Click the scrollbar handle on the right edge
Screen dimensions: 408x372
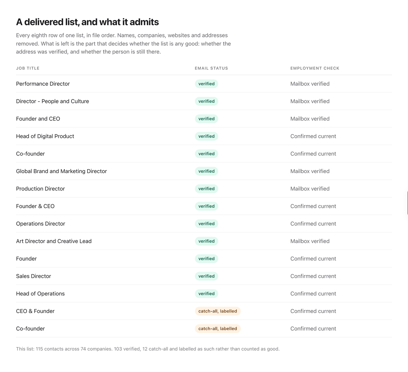pos(407,203)
